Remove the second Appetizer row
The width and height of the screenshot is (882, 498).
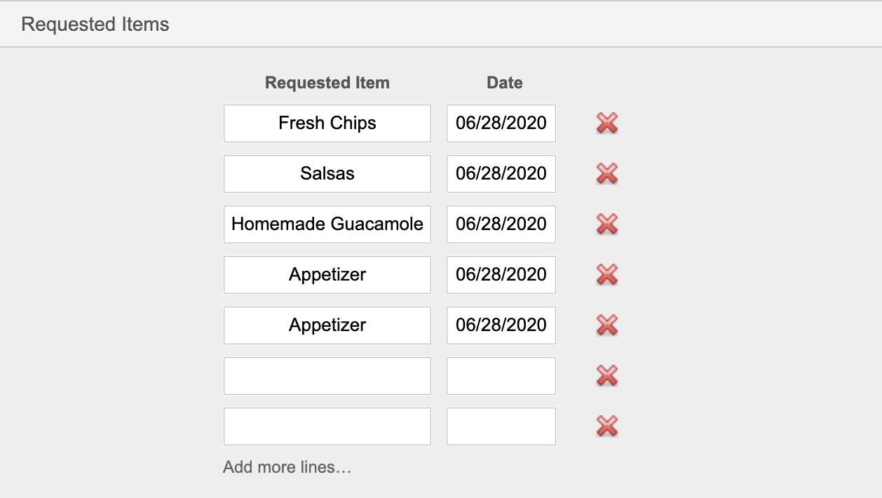[x=606, y=325]
